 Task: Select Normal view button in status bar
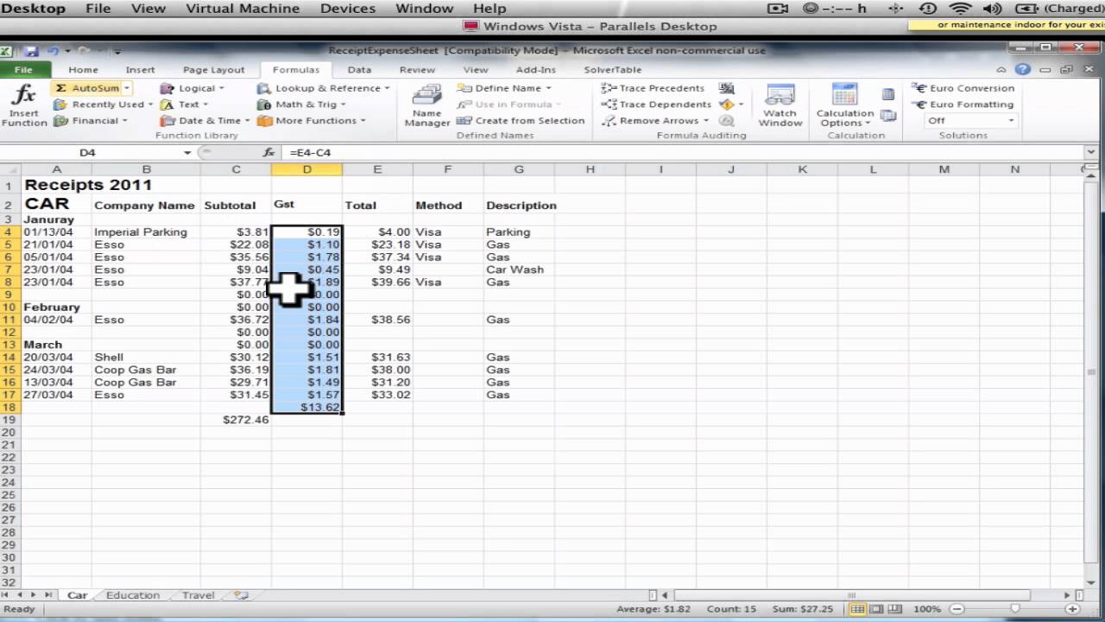pyautogui.click(x=858, y=609)
